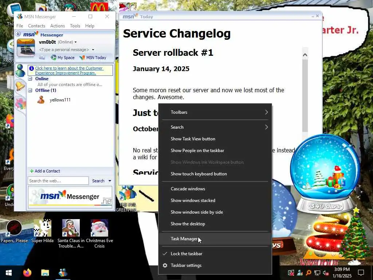Click the msn Messenger .net banner

click(x=70, y=197)
